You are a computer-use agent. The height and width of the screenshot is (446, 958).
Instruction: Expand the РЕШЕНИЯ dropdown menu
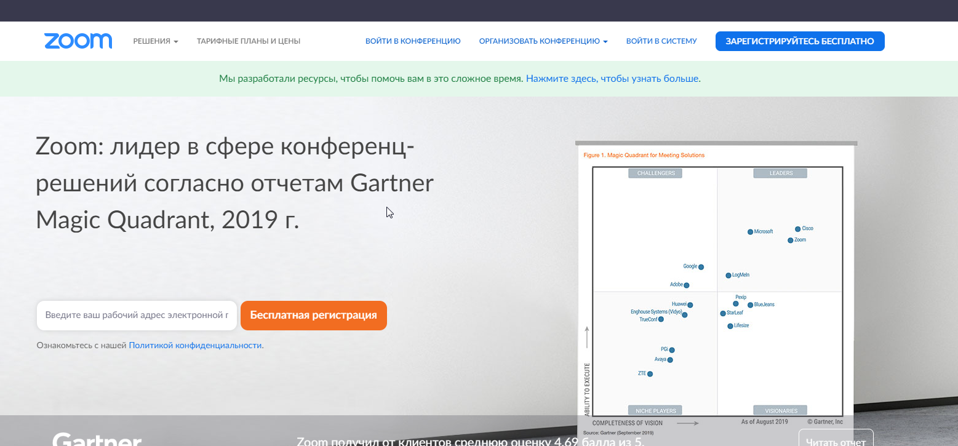(x=156, y=41)
